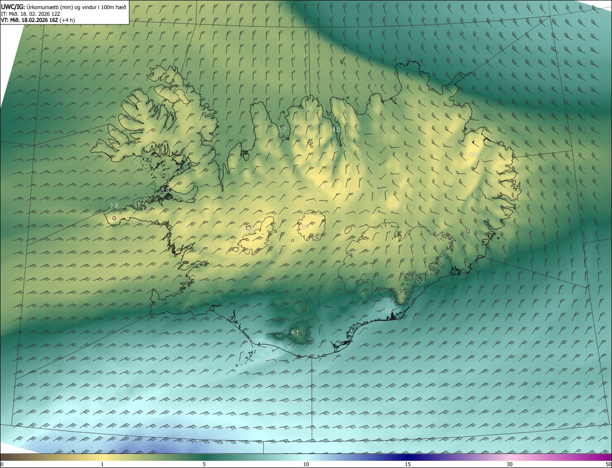Click the 4.0 precipitation value label
The image size is (612, 468).
(336, 130)
